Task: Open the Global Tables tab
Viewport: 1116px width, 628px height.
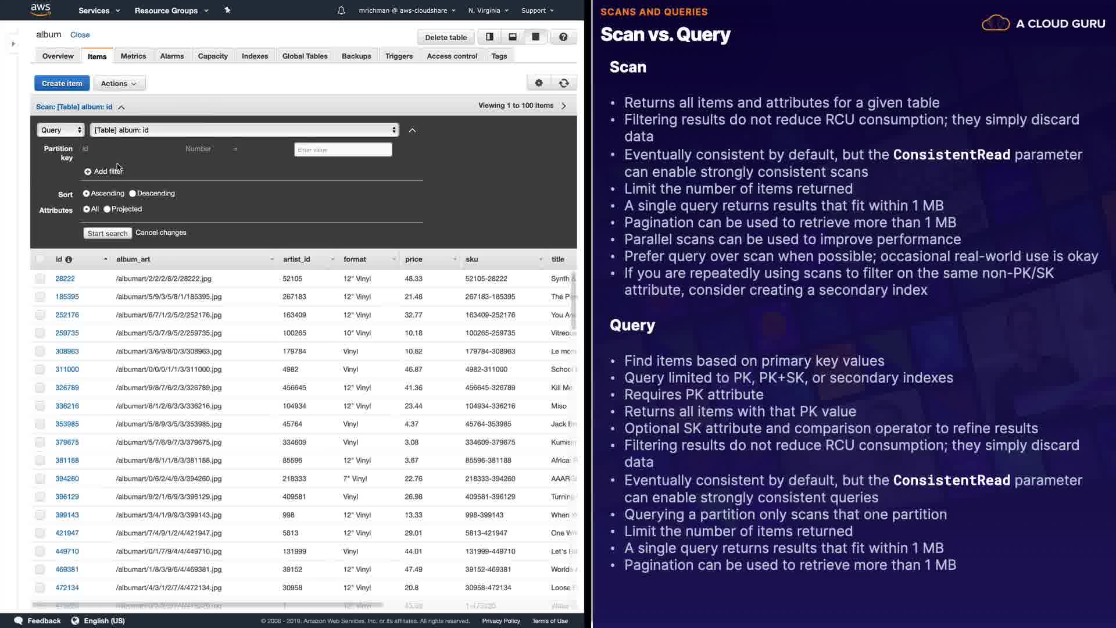Action: tap(305, 56)
